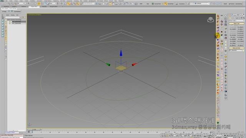The image size is (246, 138).
Task: Click the Undo icon in main toolbar
Action: [3, 3]
